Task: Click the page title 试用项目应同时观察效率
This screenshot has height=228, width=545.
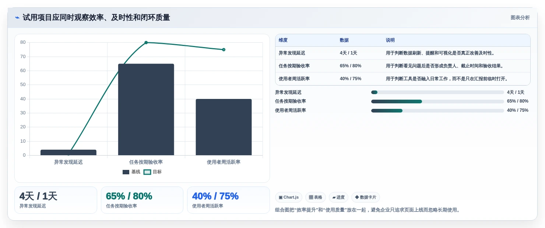Action: [x=96, y=18]
